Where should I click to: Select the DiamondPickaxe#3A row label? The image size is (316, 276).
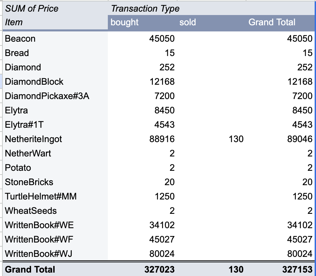pyautogui.click(x=47, y=96)
